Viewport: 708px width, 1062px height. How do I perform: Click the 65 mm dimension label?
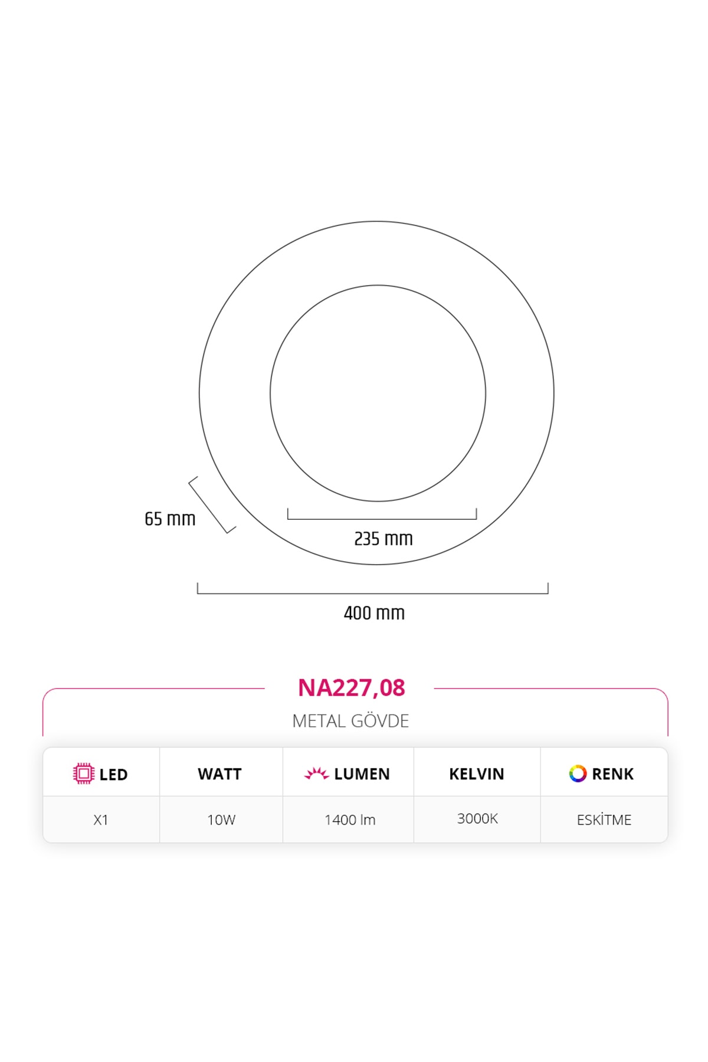(x=170, y=519)
